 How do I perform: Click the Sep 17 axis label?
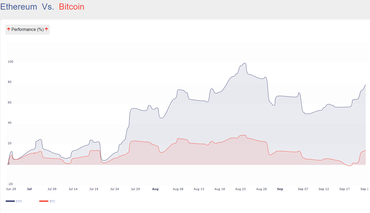coord(344,189)
